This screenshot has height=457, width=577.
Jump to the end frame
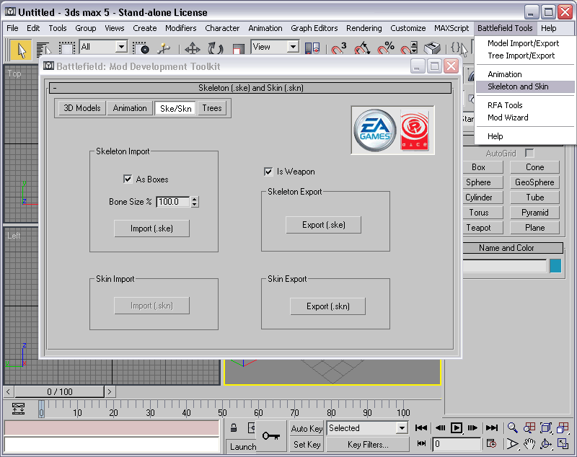point(492,427)
